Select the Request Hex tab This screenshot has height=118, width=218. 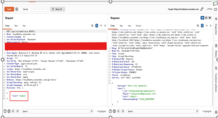[24, 26]
